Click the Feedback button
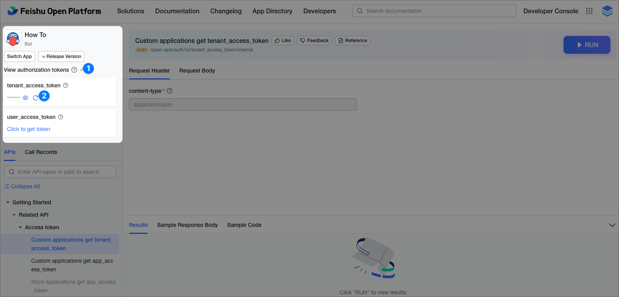The width and height of the screenshot is (619, 297). pos(314,41)
